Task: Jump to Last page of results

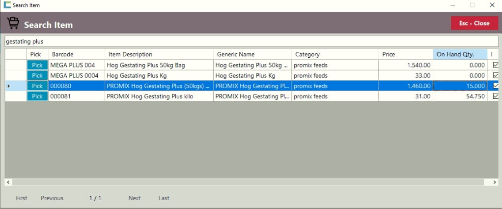Action: (x=164, y=198)
